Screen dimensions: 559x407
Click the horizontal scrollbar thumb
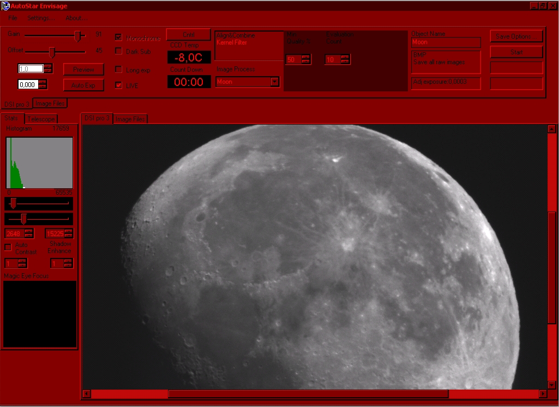[x=308, y=393]
